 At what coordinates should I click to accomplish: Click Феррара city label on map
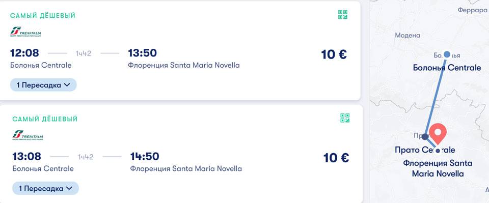click(472, 10)
